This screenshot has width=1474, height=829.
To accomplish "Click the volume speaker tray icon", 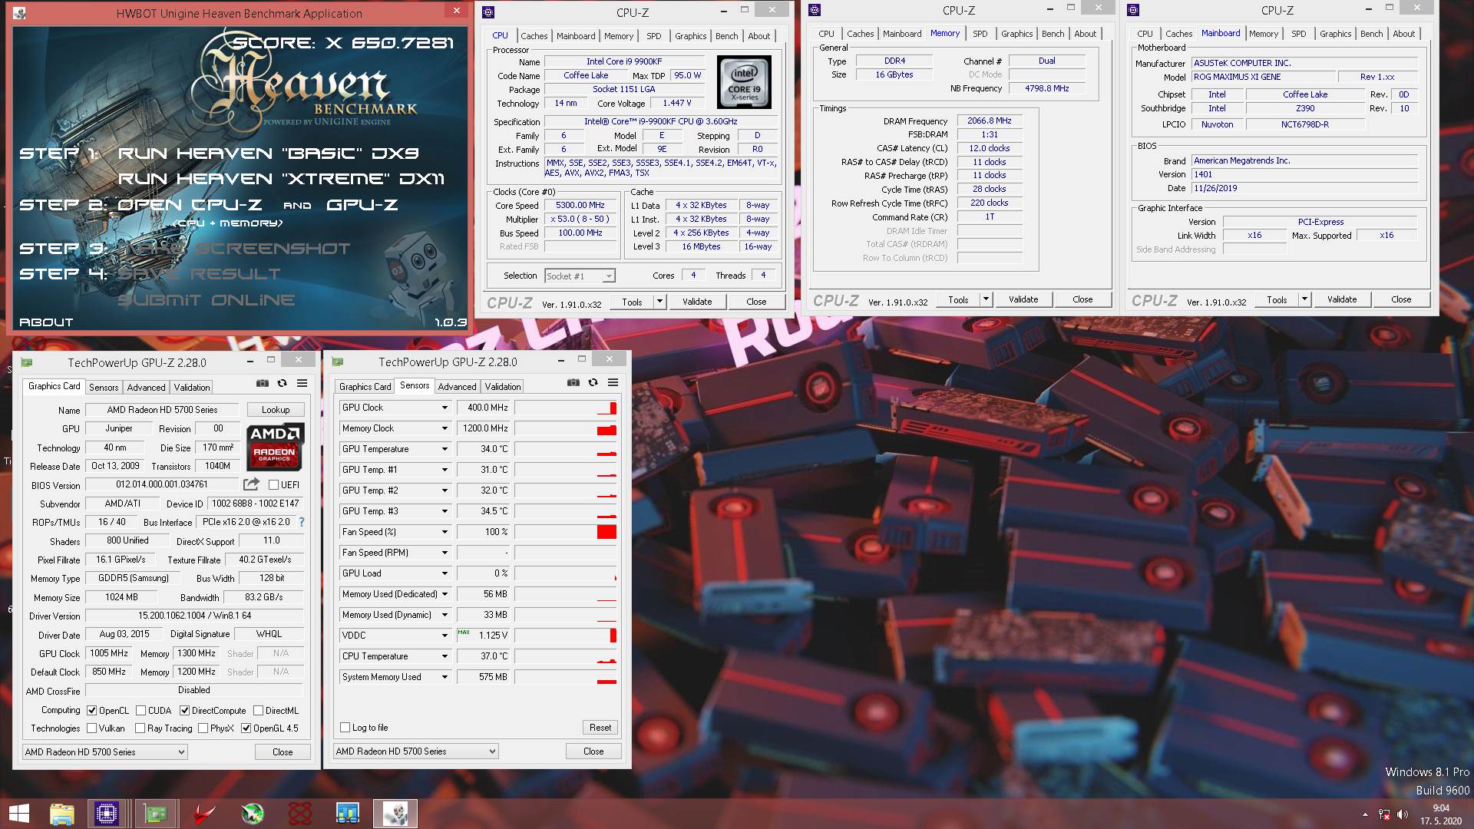I will pyautogui.click(x=1403, y=814).
